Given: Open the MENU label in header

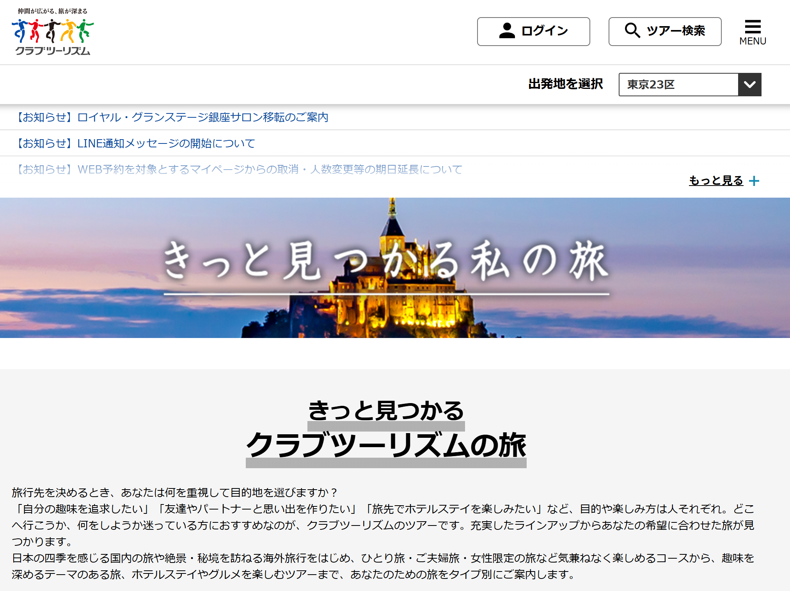Looking at the screenshot, I should coord(753,41).
